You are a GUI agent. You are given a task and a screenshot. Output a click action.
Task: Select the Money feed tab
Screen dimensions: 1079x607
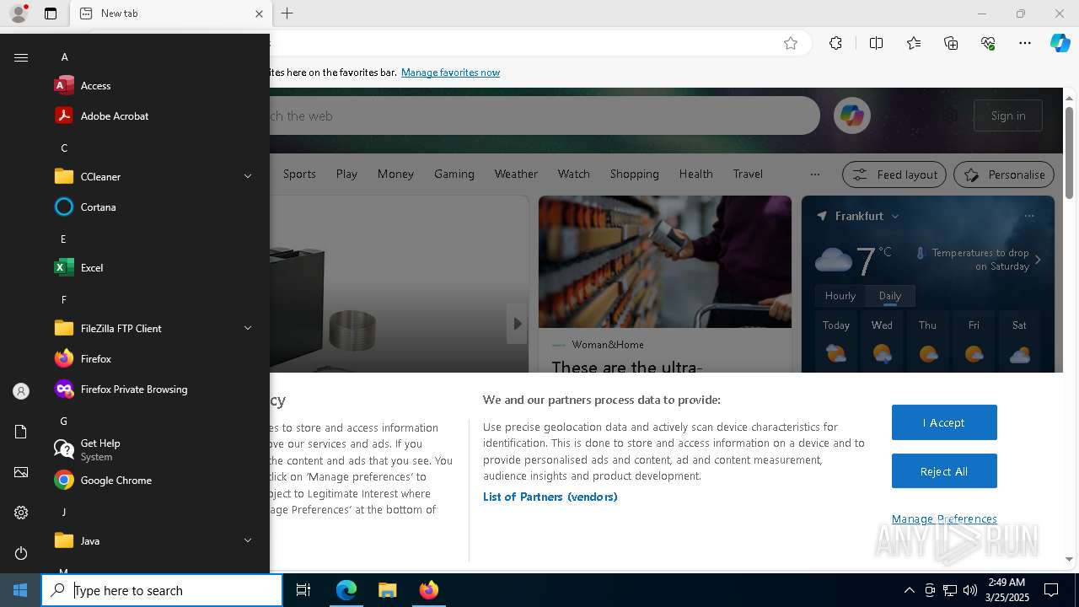tap(395, 174)
